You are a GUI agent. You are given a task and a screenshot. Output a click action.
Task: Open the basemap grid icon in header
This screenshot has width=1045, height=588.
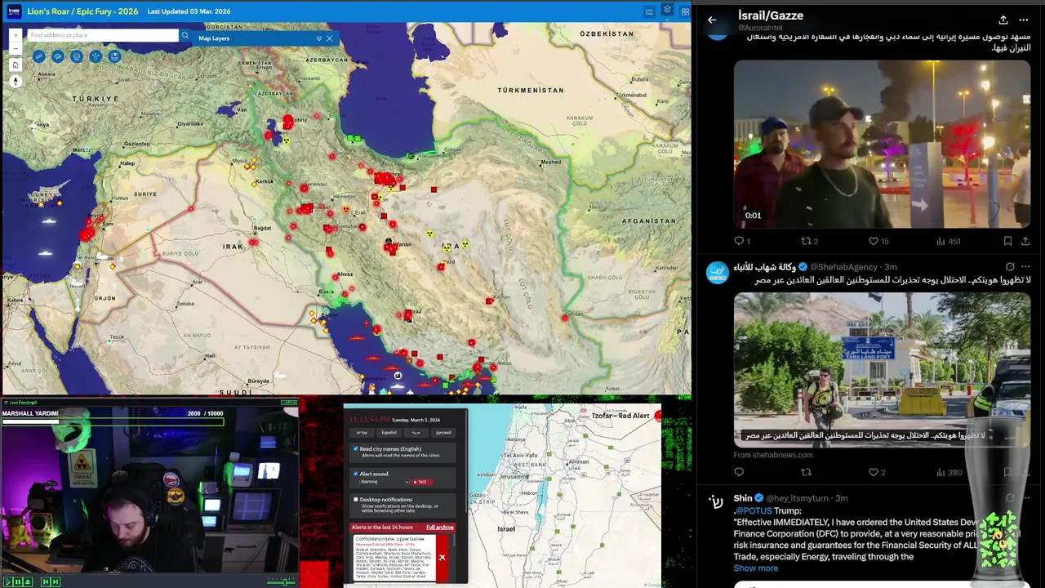683,11
